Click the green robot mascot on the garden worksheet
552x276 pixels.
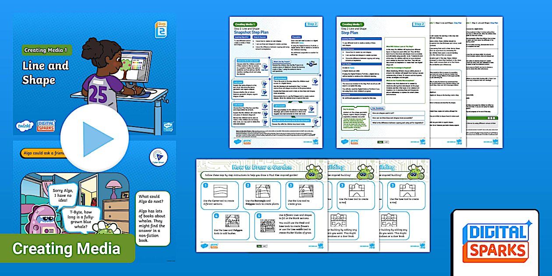click(315, 173)
